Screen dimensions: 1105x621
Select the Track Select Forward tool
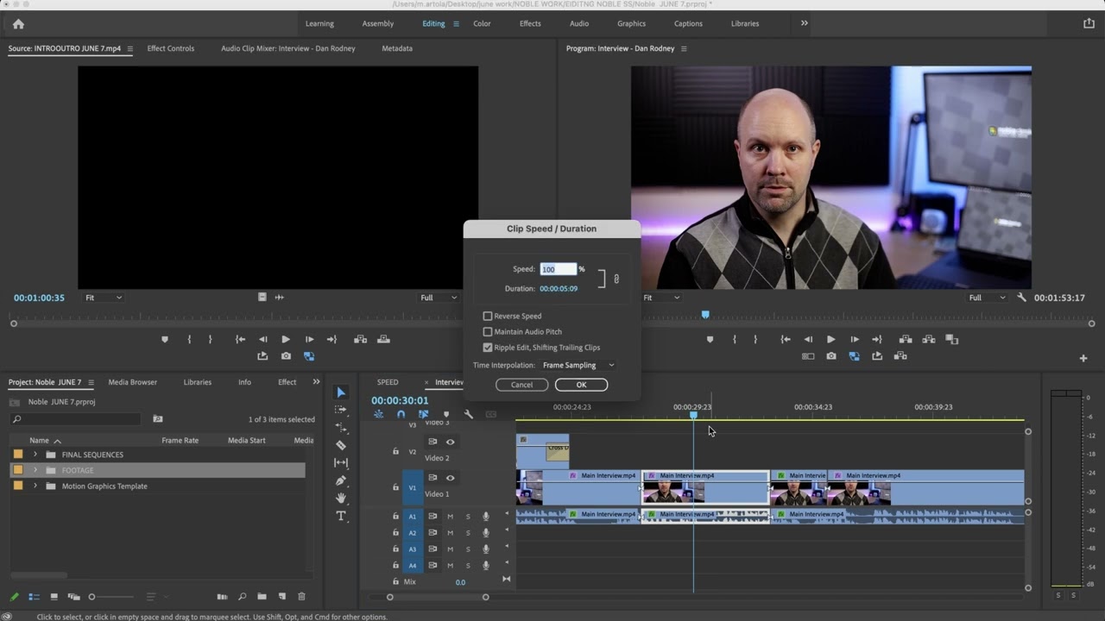click(x=341, y=410)
